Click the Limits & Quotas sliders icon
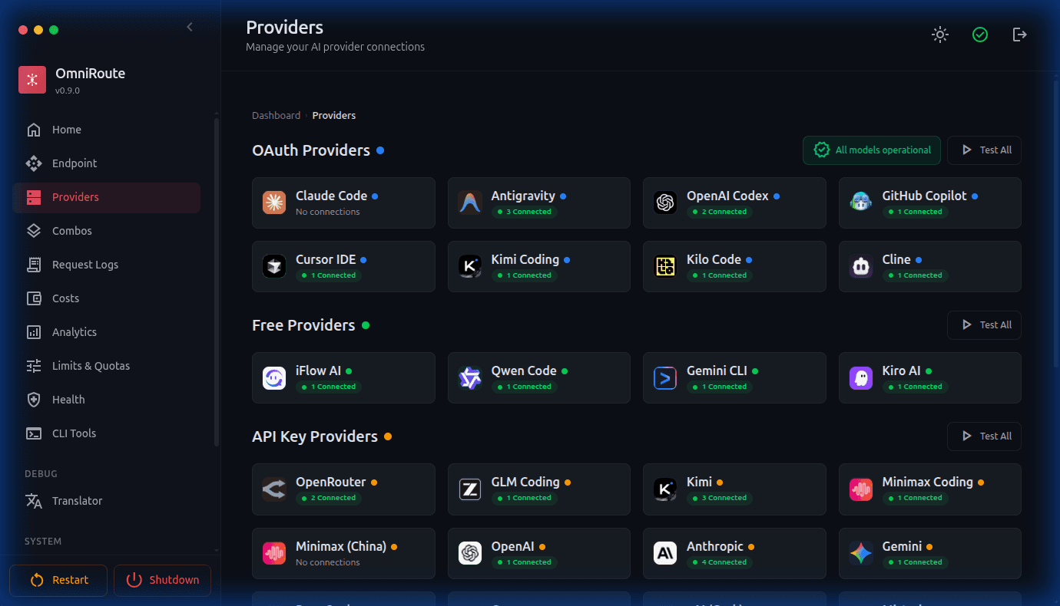The width and height of the screenshot is (1060, 606). tap(34, 366)
